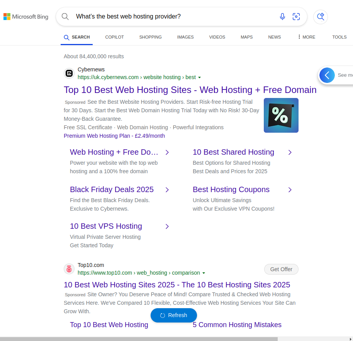The width and height of the screenshot is (353, 341).
Task: Click the arrow next to 10 Best Shared Hosting
Action: (290, 152)
